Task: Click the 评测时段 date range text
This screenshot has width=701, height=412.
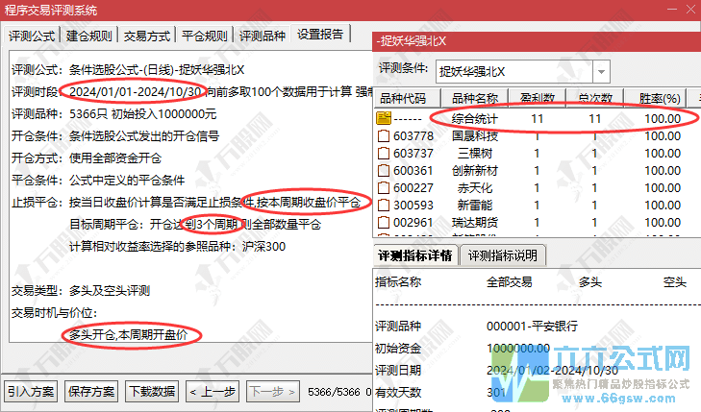Action: click(x=136, y=92)
